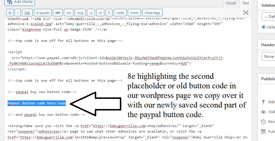Click the 'class="alignnone size-full wp-image-1530"' line
Screen dimensions: 275x141
point(57,29)
